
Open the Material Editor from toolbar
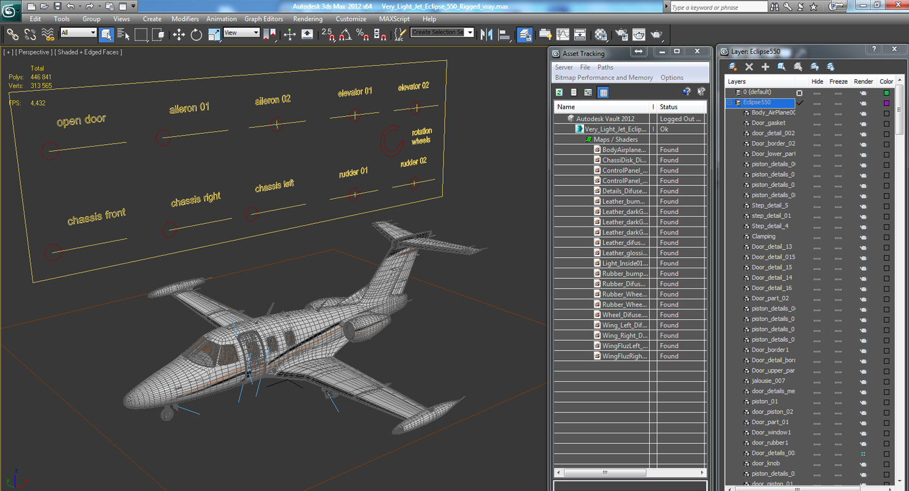(x=601, y=34)
